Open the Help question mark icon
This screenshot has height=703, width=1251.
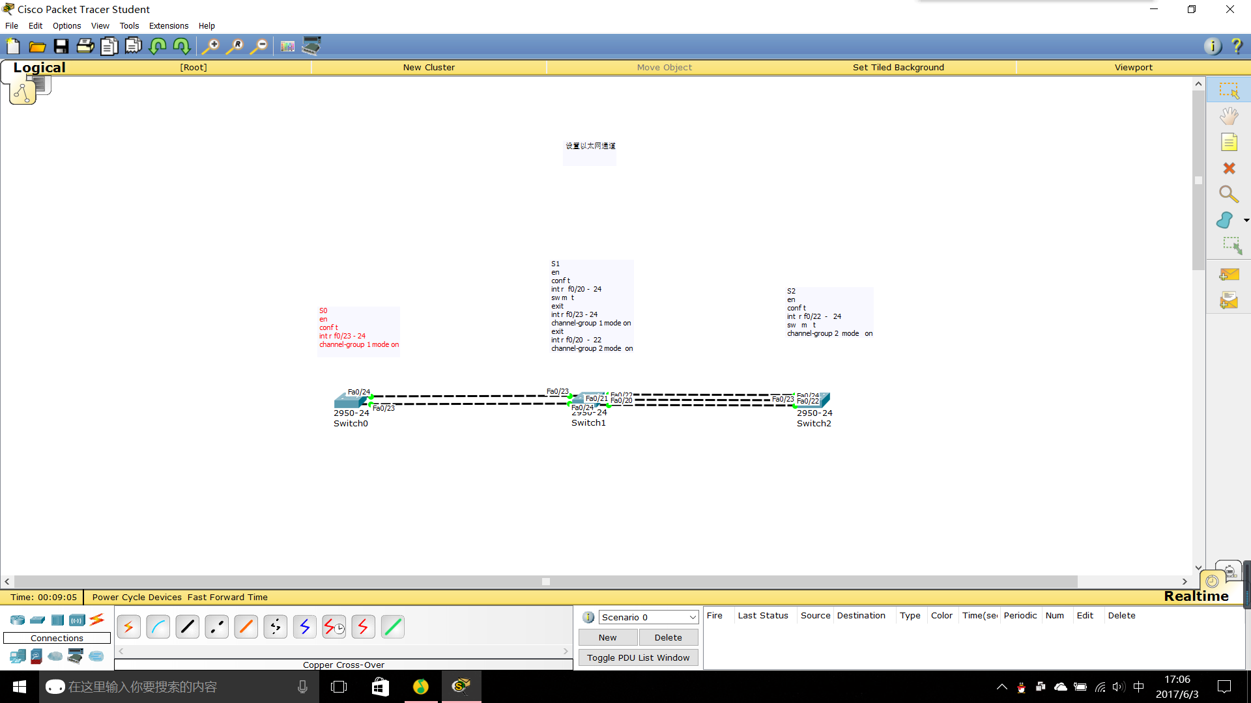coord(1237,46)
